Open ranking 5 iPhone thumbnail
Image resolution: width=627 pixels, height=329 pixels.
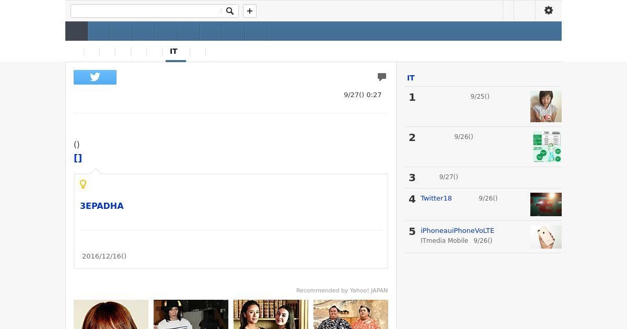click(x=546, y=237)
